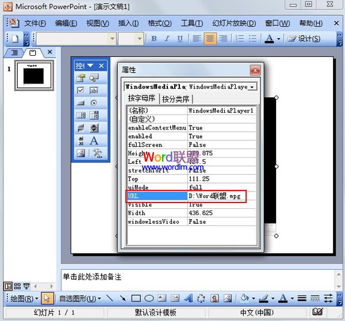This screenshot has height=321, width=345.
Task: Open the 视图(V) menu
Action: pyautogui.click(x=98, y=23)
